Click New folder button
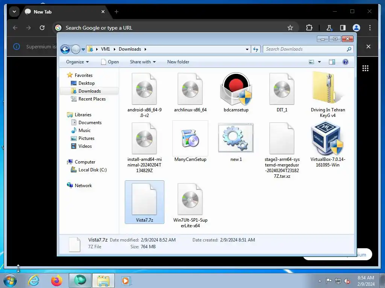The image size is (385, 288). 178,62
